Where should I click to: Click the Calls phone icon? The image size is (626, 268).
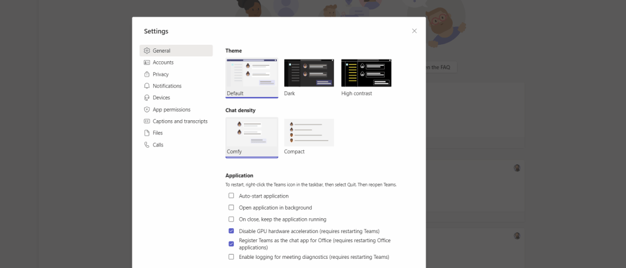click(x=147, y=145)
